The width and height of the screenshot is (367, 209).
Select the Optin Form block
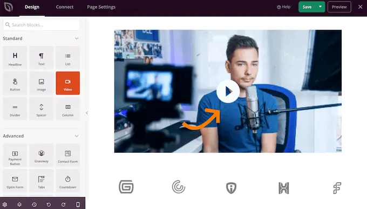15,181
